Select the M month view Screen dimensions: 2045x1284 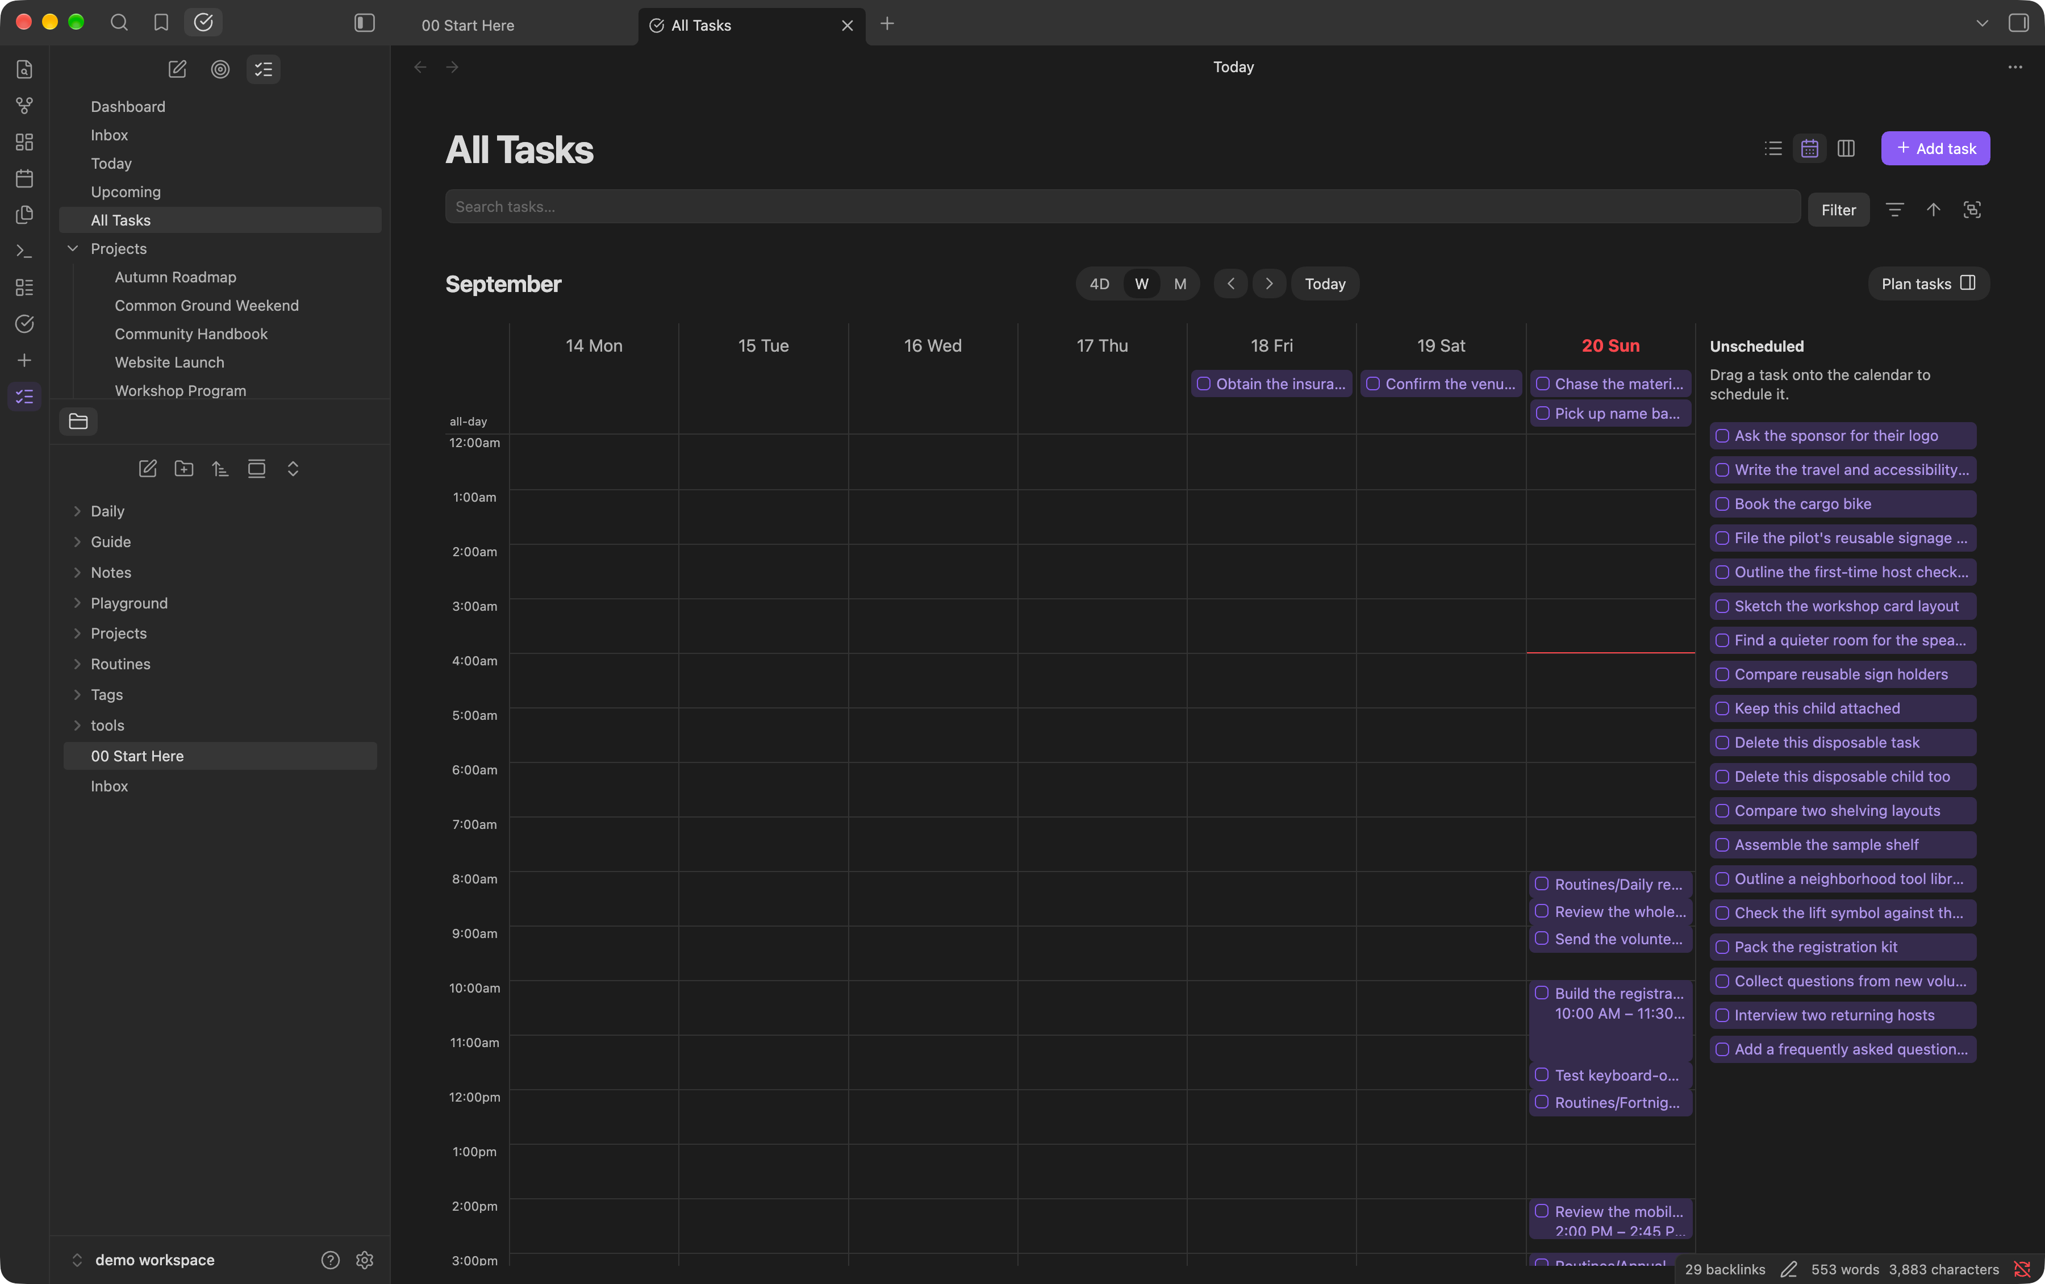[x=1180, y=284]
